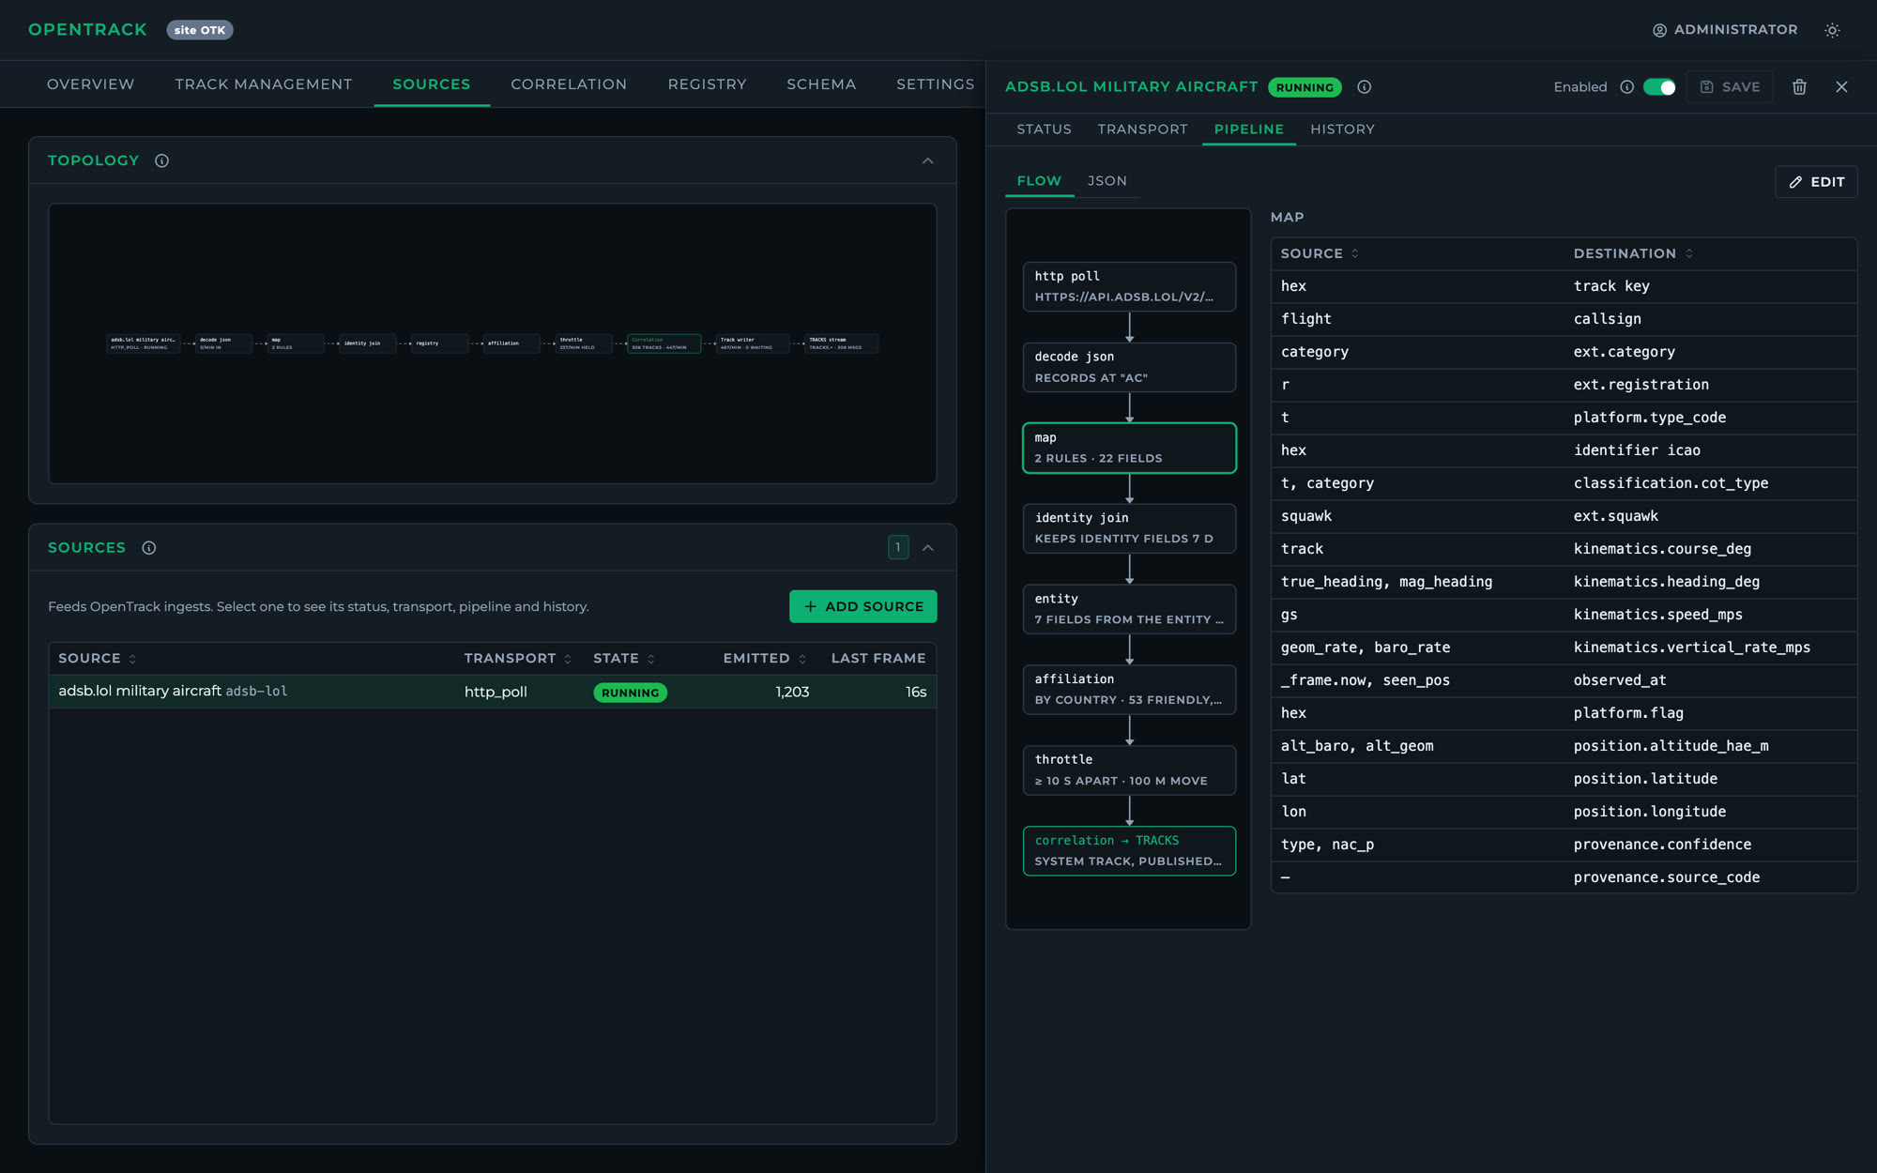Select identity join pipeline node

click(1129, 528)
